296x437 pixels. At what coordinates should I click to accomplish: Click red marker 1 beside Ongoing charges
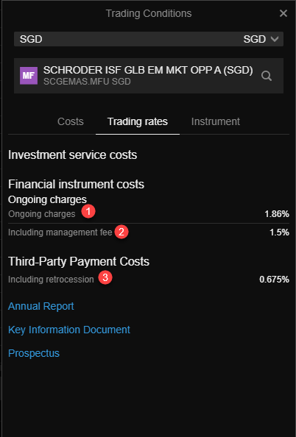[x=88, y=212]
